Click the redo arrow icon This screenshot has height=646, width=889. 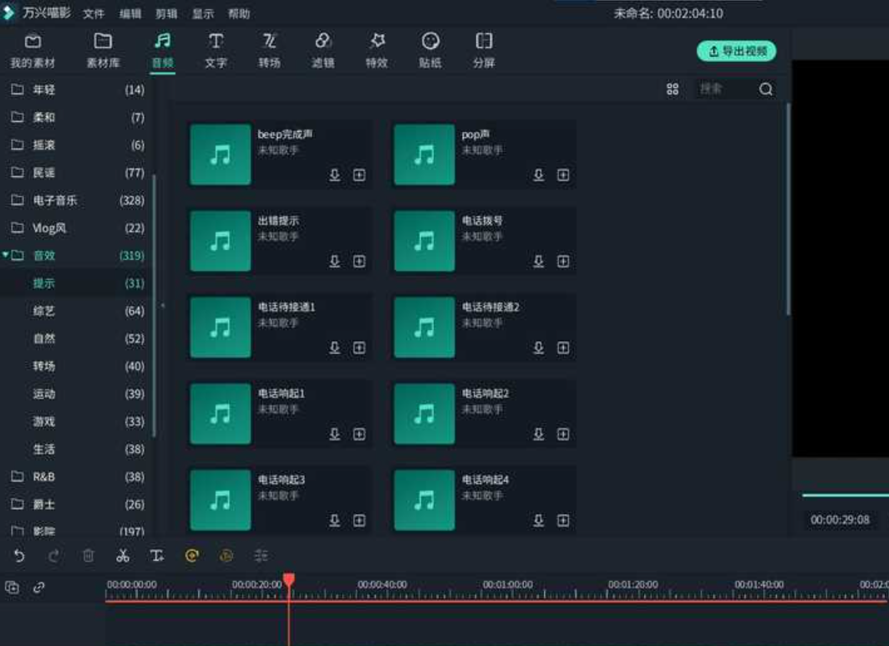(x=53, y=556)
